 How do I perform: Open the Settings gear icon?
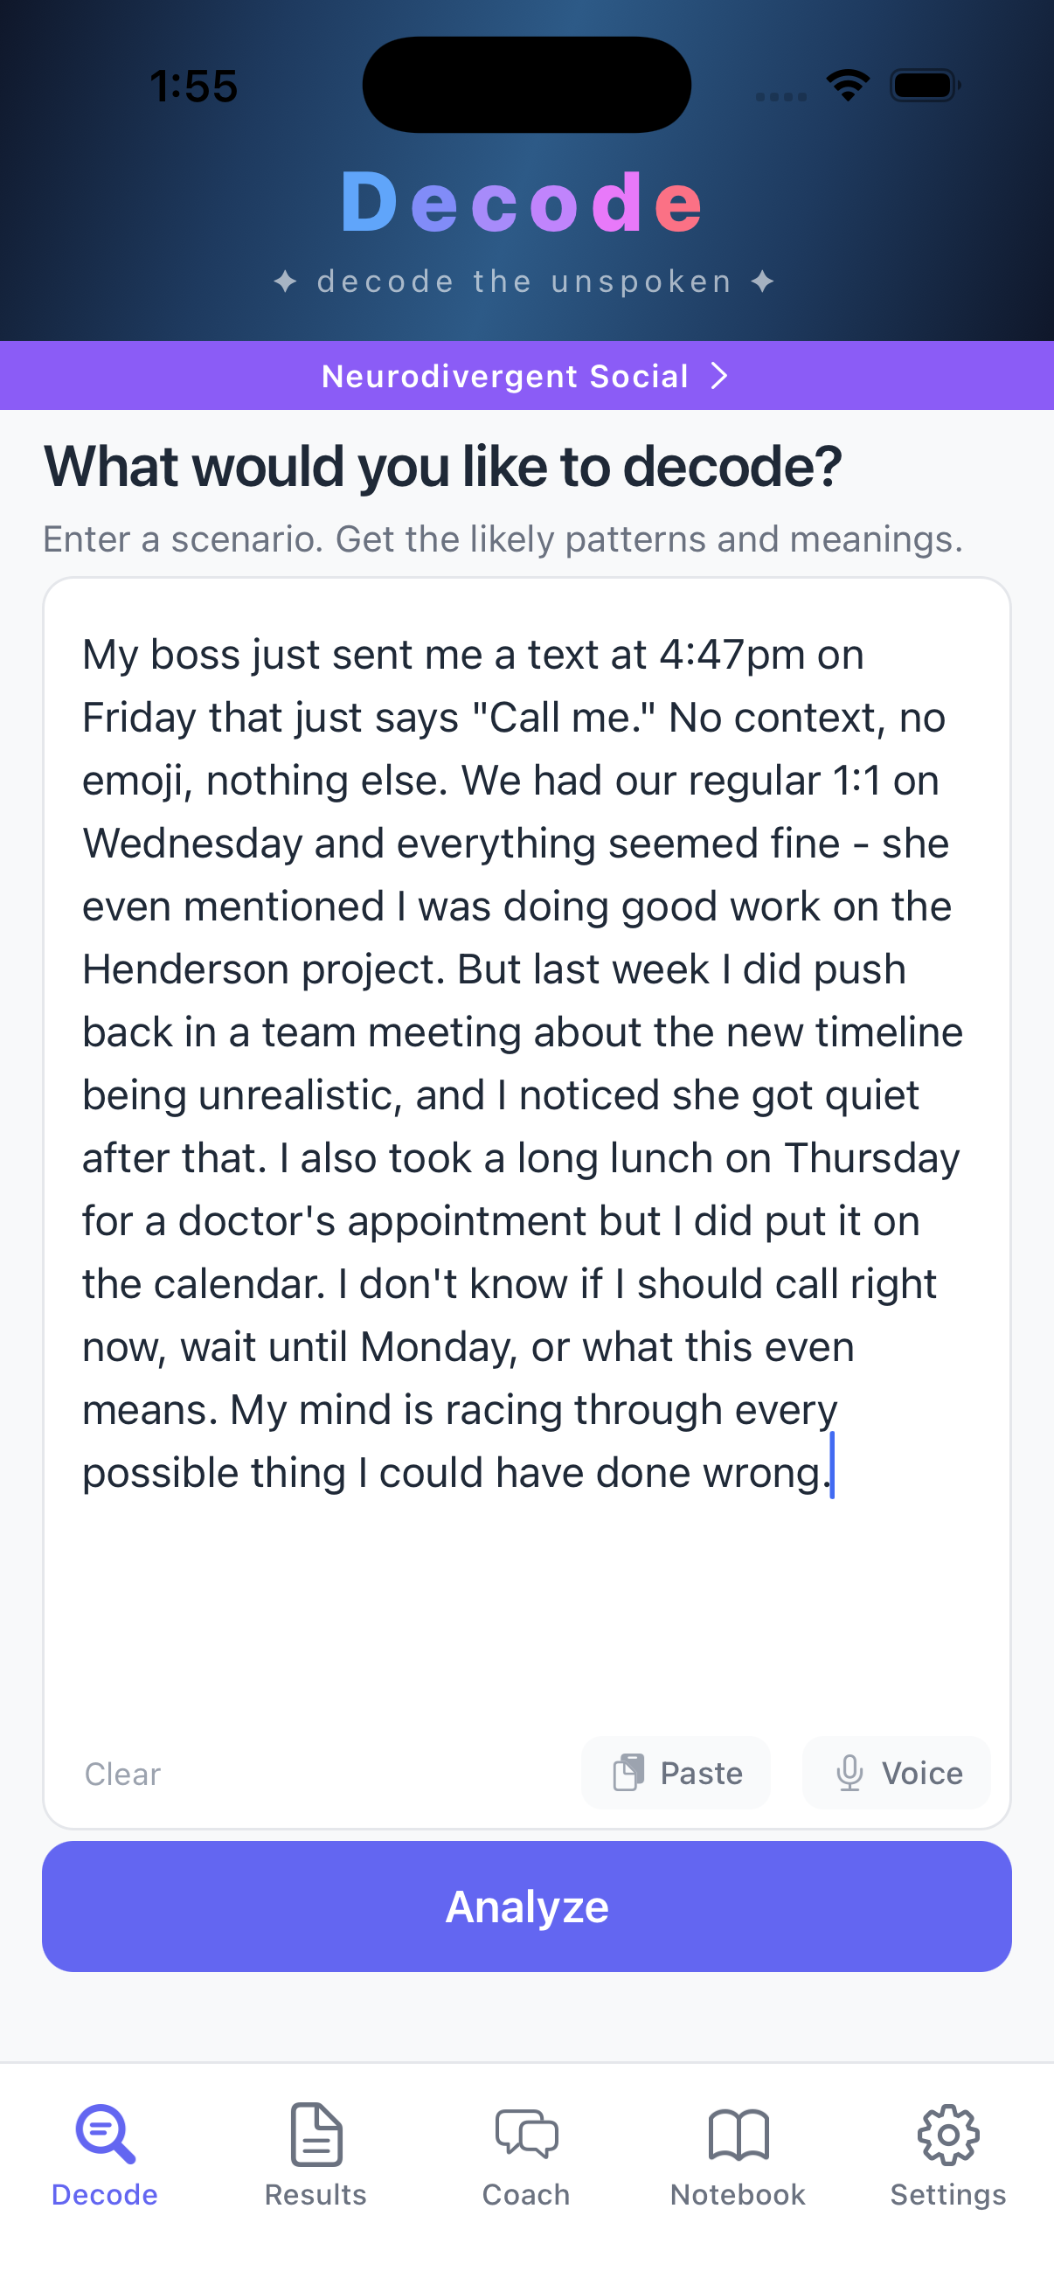[x=948, y=2133]
